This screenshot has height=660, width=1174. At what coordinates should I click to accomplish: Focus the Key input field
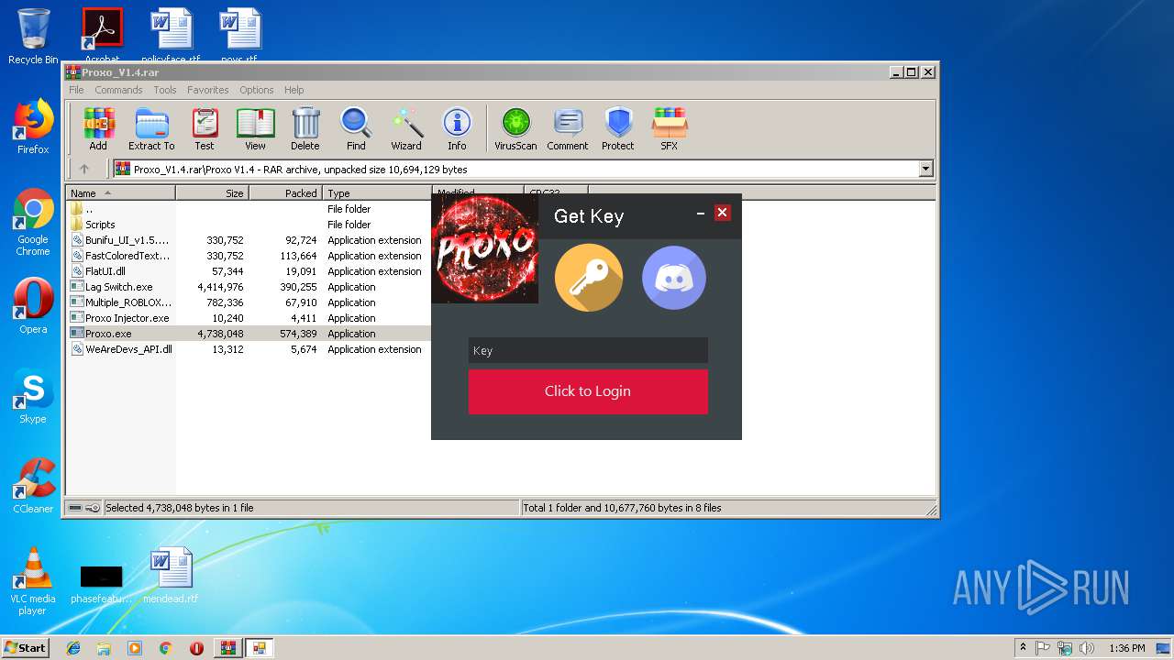pyautogui.click(x=588, y=350)
